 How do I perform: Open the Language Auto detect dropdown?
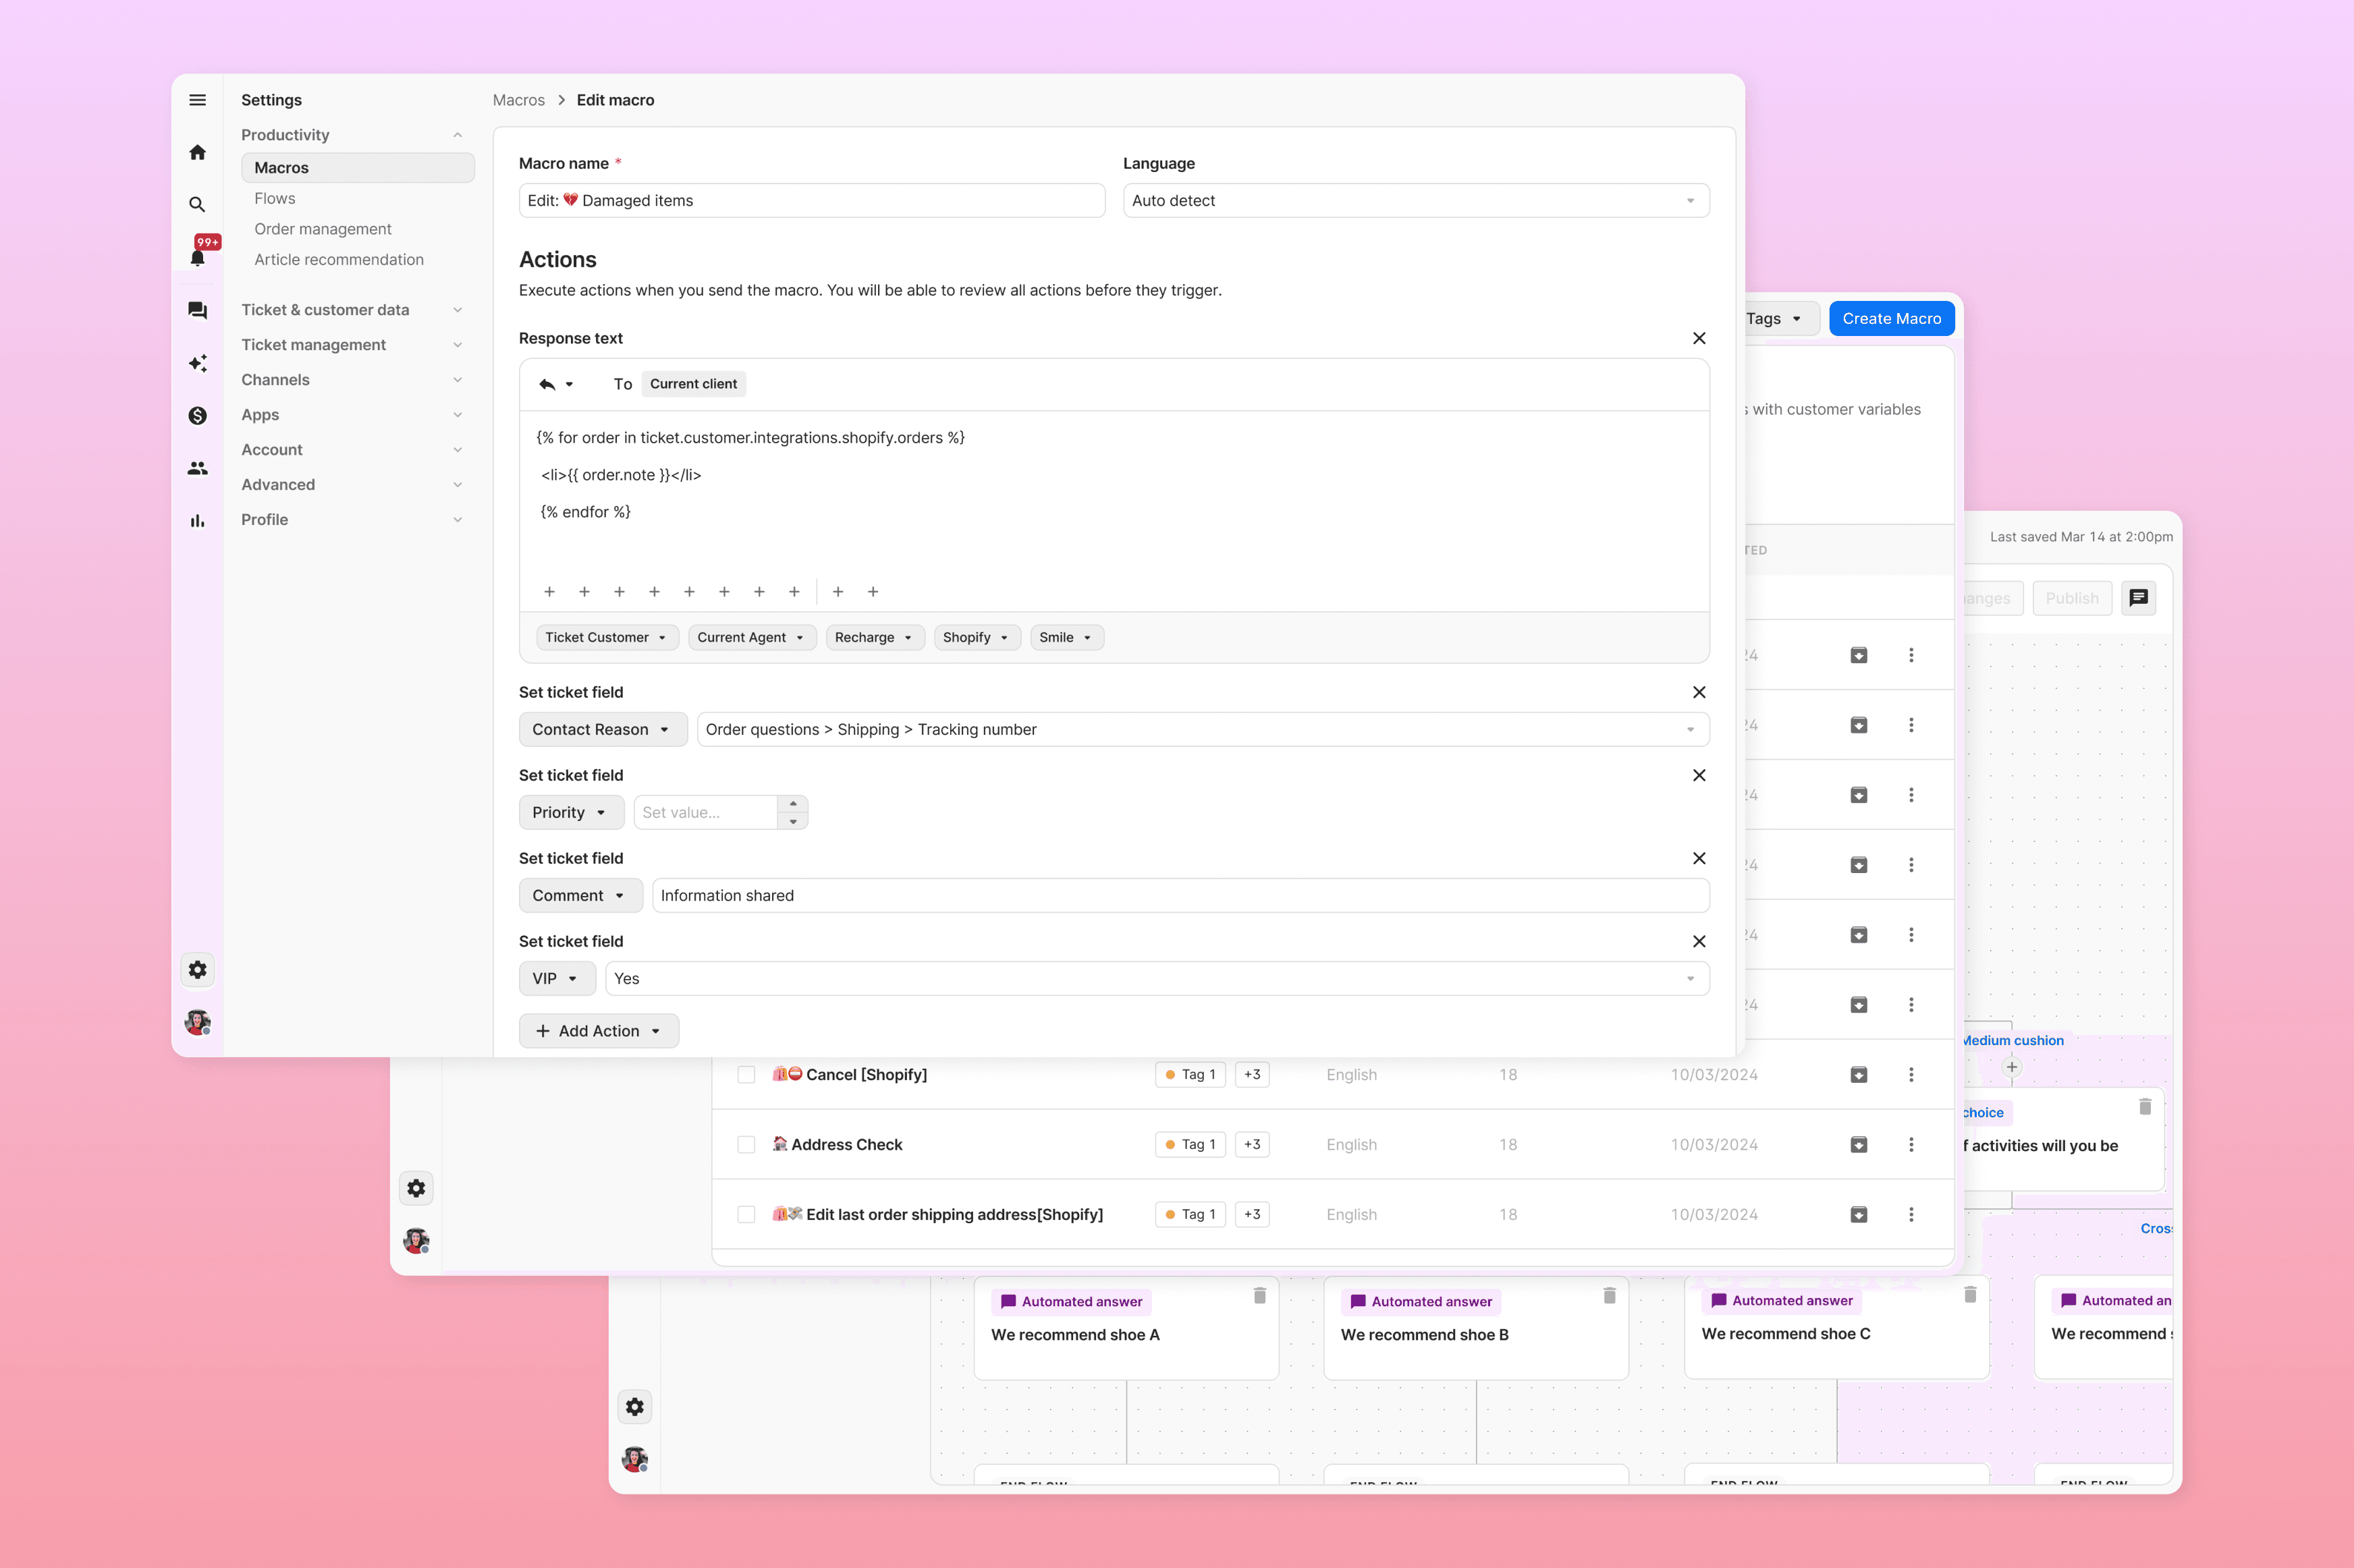tap(1416, 201)
